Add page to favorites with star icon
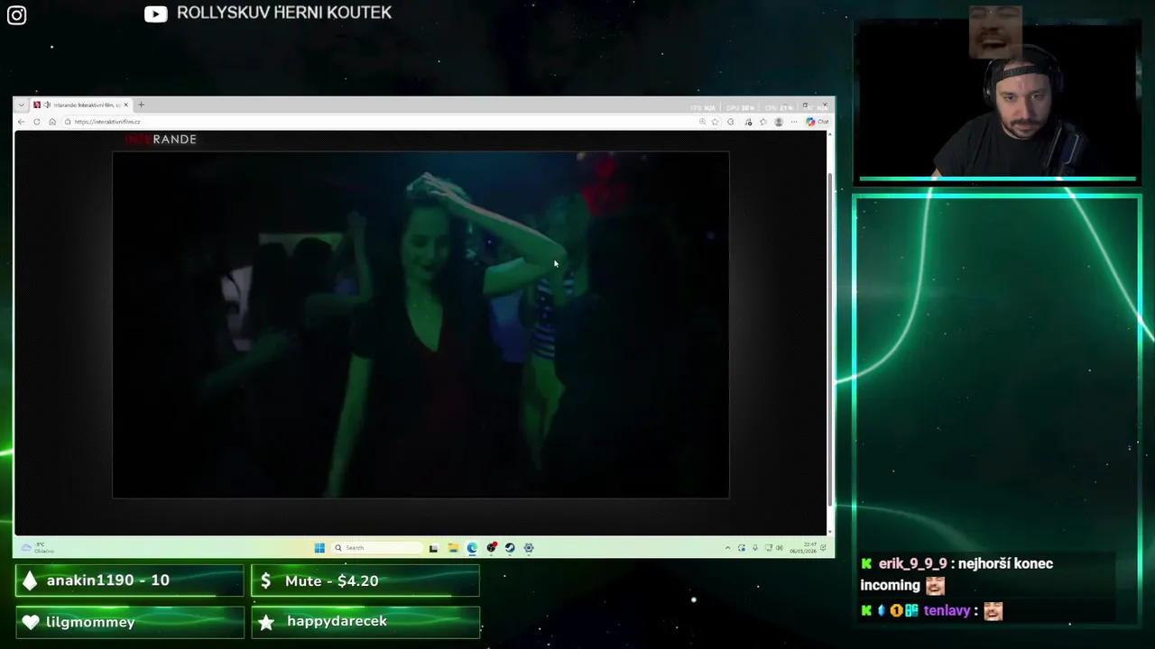Image resolution: width=1155 pixels, height=649 pixels. pyautogui.click(x=716, y=122)
